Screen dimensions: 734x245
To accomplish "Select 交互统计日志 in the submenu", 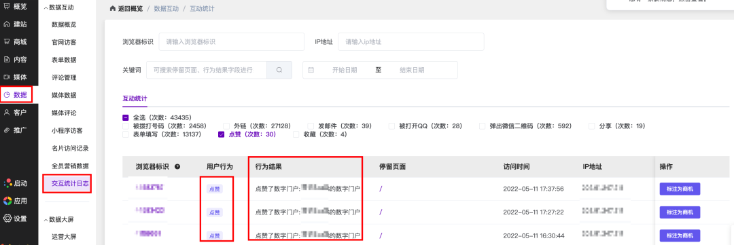I will 70,183.
